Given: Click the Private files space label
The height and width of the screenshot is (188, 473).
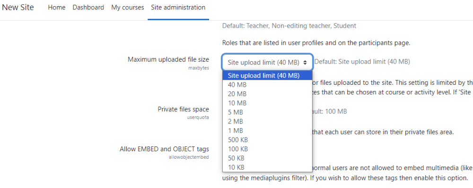Looking at the screenshot, I should (x=183, y=109).
